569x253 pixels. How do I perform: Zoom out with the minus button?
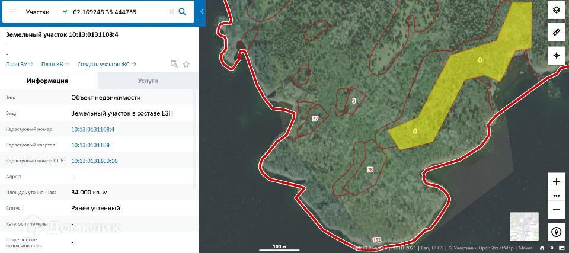[x=556, y=210]
